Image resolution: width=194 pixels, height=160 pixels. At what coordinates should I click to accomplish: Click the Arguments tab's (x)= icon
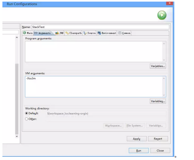point(36,33)
